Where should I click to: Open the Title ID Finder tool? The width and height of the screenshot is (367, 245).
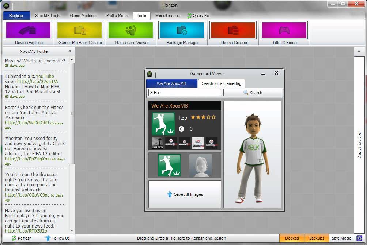pos(284,33)
